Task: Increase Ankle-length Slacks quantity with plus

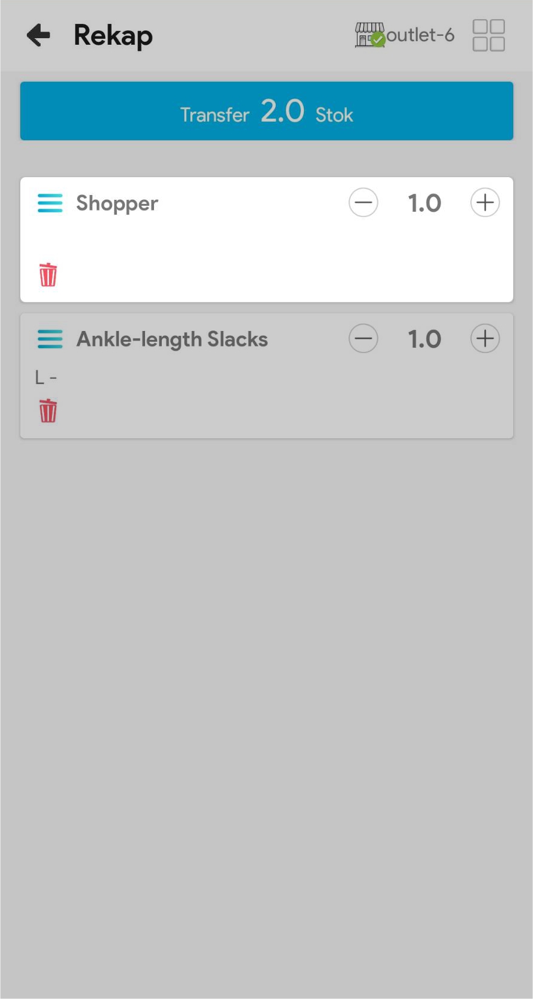Action: point(485,339)
